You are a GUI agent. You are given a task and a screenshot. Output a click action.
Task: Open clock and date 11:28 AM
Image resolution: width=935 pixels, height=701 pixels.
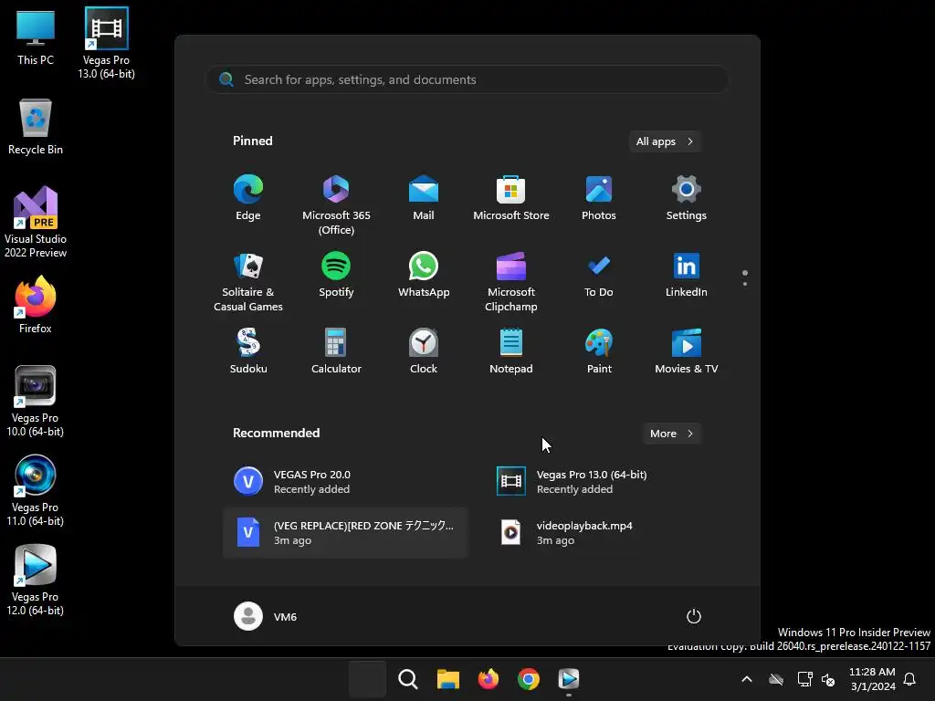pos(872,679)
